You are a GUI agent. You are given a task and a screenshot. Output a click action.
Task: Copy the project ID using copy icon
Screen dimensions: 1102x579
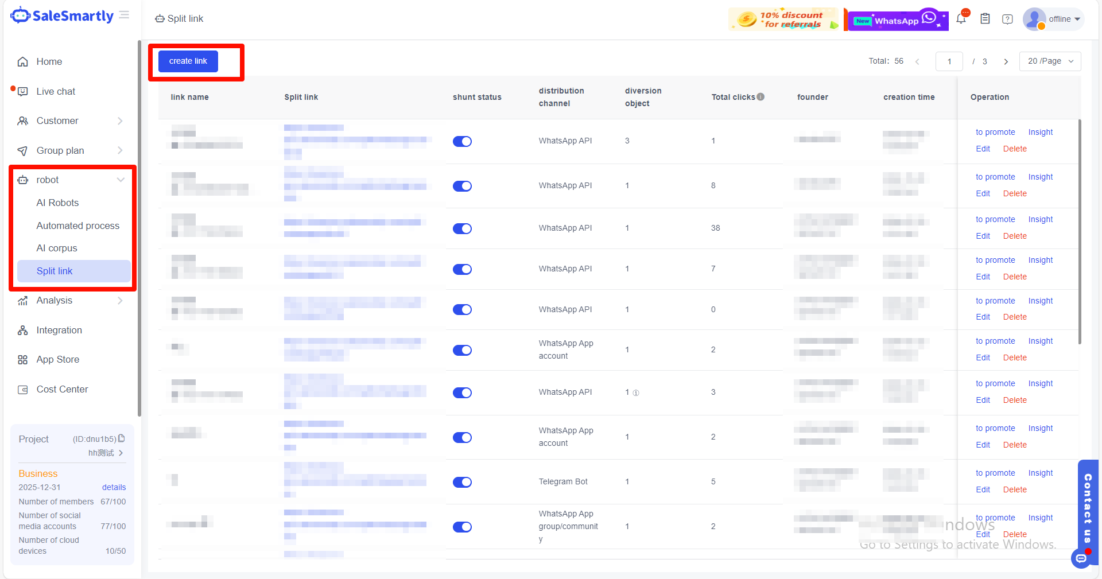(x=122, y=438)
